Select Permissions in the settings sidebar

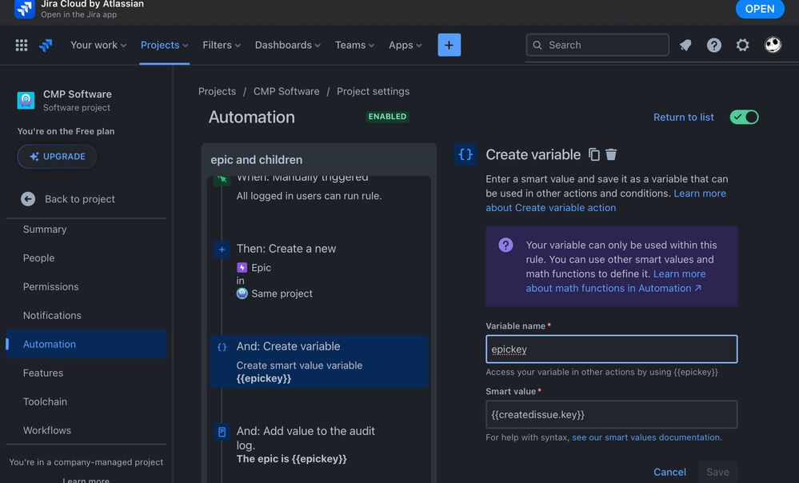(x=50, y=286)
